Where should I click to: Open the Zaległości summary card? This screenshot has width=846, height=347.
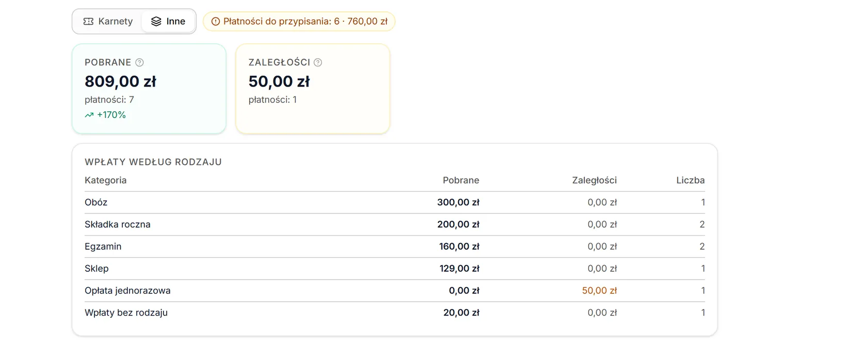pos(313,89)
